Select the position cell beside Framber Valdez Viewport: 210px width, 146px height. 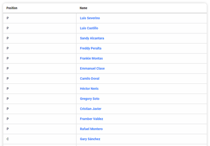(x=8, y=119)
